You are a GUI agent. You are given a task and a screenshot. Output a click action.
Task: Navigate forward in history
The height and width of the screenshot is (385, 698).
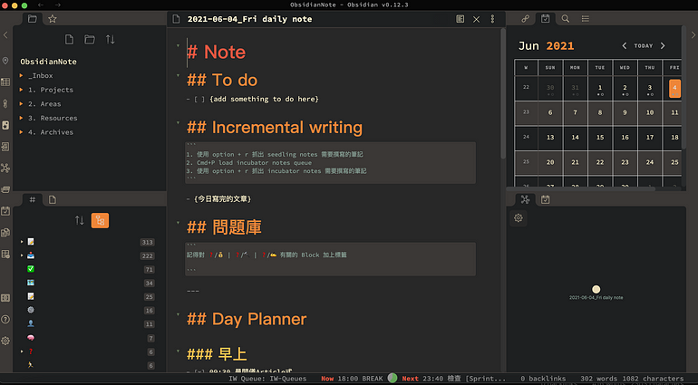[x=58, y=5]
